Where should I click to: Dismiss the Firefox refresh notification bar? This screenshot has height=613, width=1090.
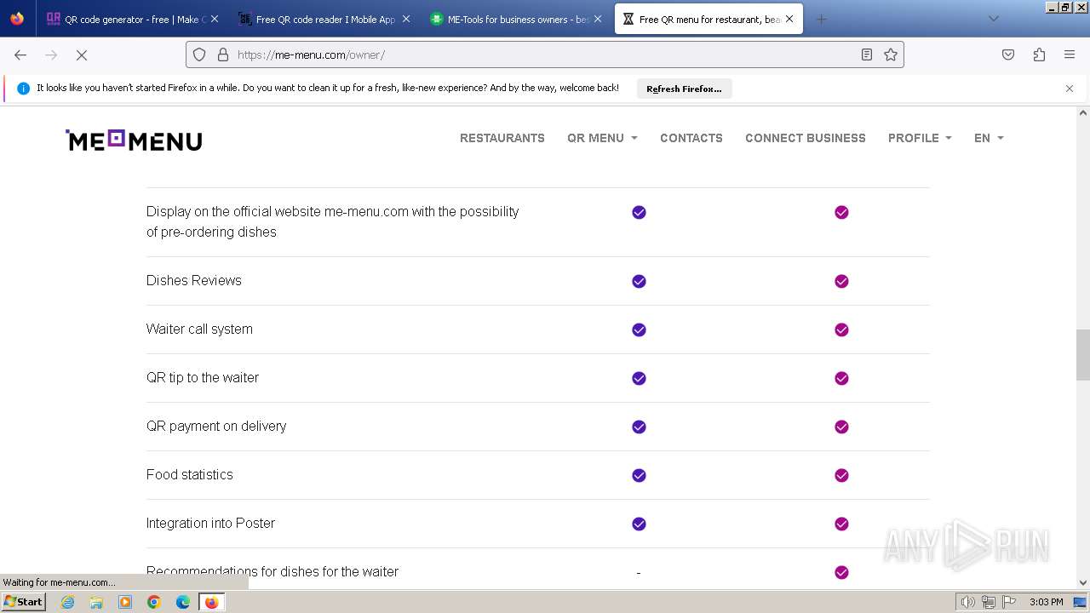pyautogui.click(x=1070, y=89)
